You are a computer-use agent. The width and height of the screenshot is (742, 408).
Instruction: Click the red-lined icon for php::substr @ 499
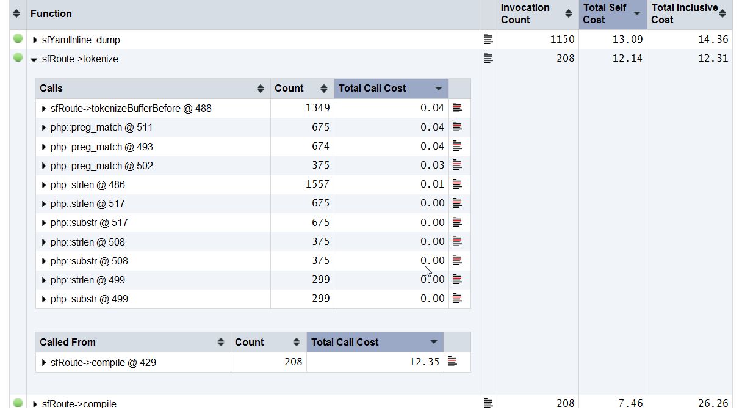click(x=457, y=299)
